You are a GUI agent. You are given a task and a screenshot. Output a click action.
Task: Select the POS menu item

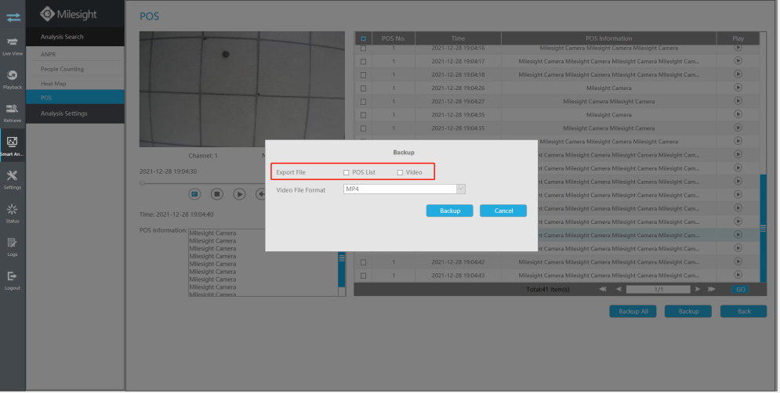tap(75, 97)
